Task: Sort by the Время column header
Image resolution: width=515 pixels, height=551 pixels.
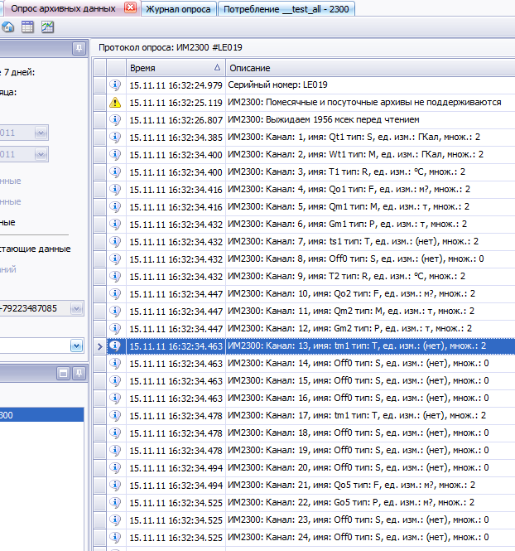Action: 176,68
